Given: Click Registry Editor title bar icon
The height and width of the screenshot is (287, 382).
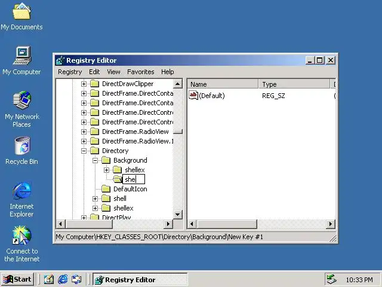Looking at the screenshot, I should click(x=60, y=60).
